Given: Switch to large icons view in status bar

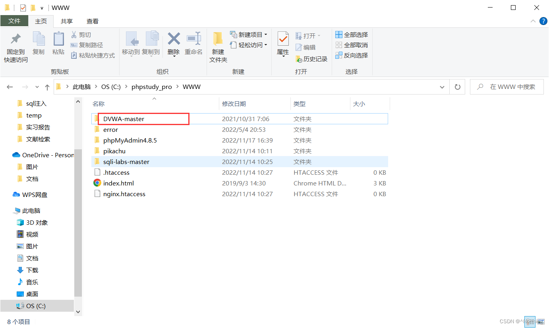Looking at the screenshot, I should (x=541, y=322).
